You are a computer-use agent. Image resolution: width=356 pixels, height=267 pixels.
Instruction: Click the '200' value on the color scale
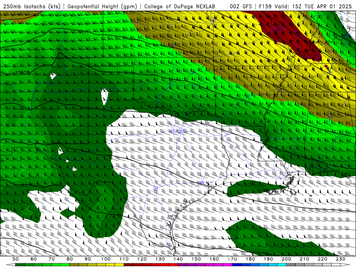click(x=286, y=259)
